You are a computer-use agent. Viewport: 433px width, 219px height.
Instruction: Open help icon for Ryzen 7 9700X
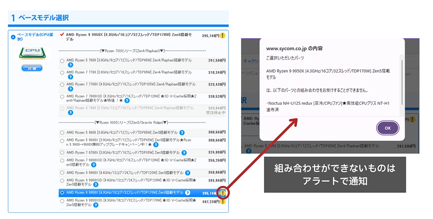click(184, 153)
